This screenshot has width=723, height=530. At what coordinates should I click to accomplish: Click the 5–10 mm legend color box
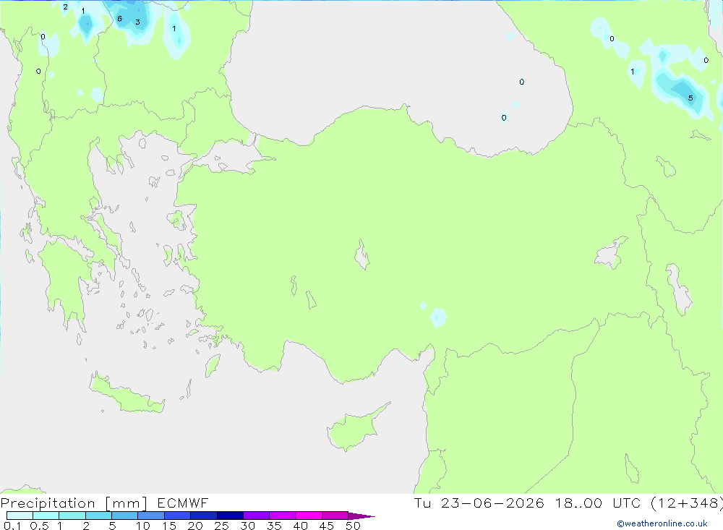coord(125,516)
